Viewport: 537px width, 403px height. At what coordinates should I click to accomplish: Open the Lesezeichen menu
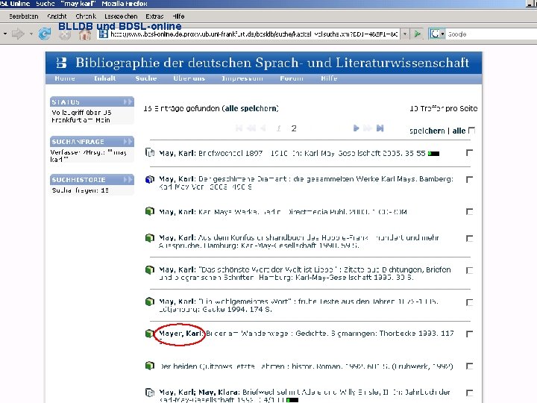coord(121,16)
